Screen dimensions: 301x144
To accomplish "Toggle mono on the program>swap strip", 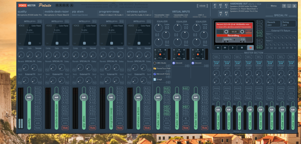I will [120, 118].
